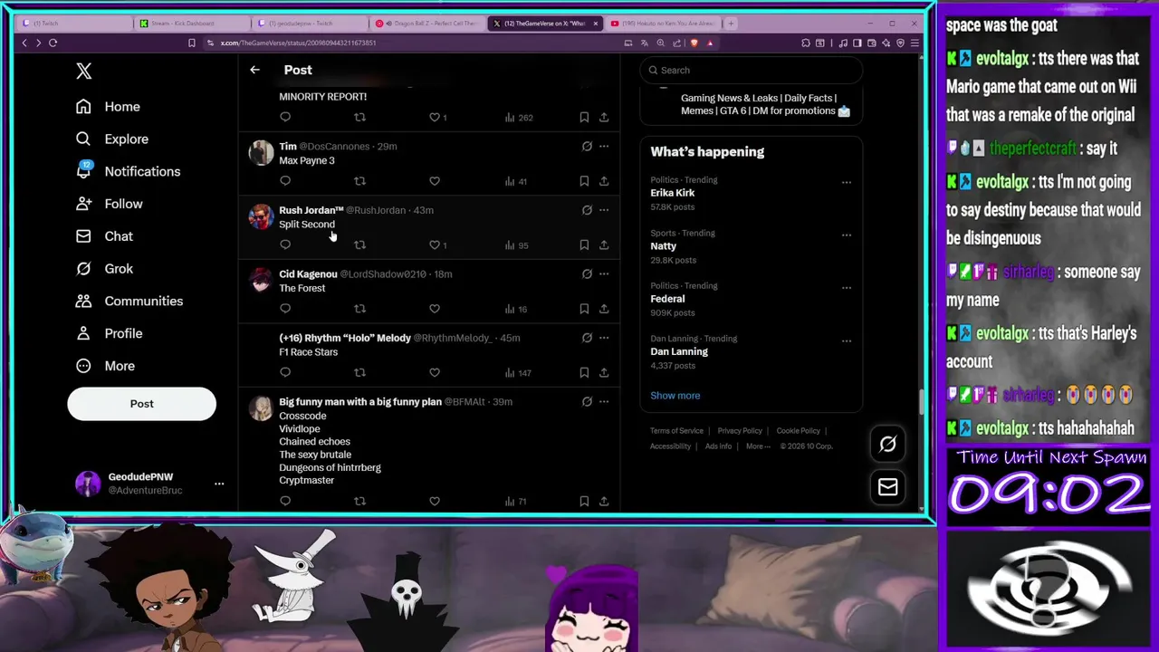This screenshot has height=652, width=1159.
Task: Repost Tim's Max Payne 3 post
Action: coord(359,181)
